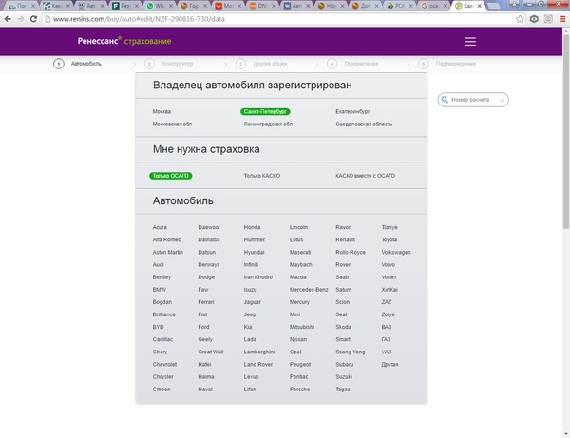Viewport: 570px width, 438px height.
Task: Click the magnifier icon in Номер расчета field
Action: point(446,99)
